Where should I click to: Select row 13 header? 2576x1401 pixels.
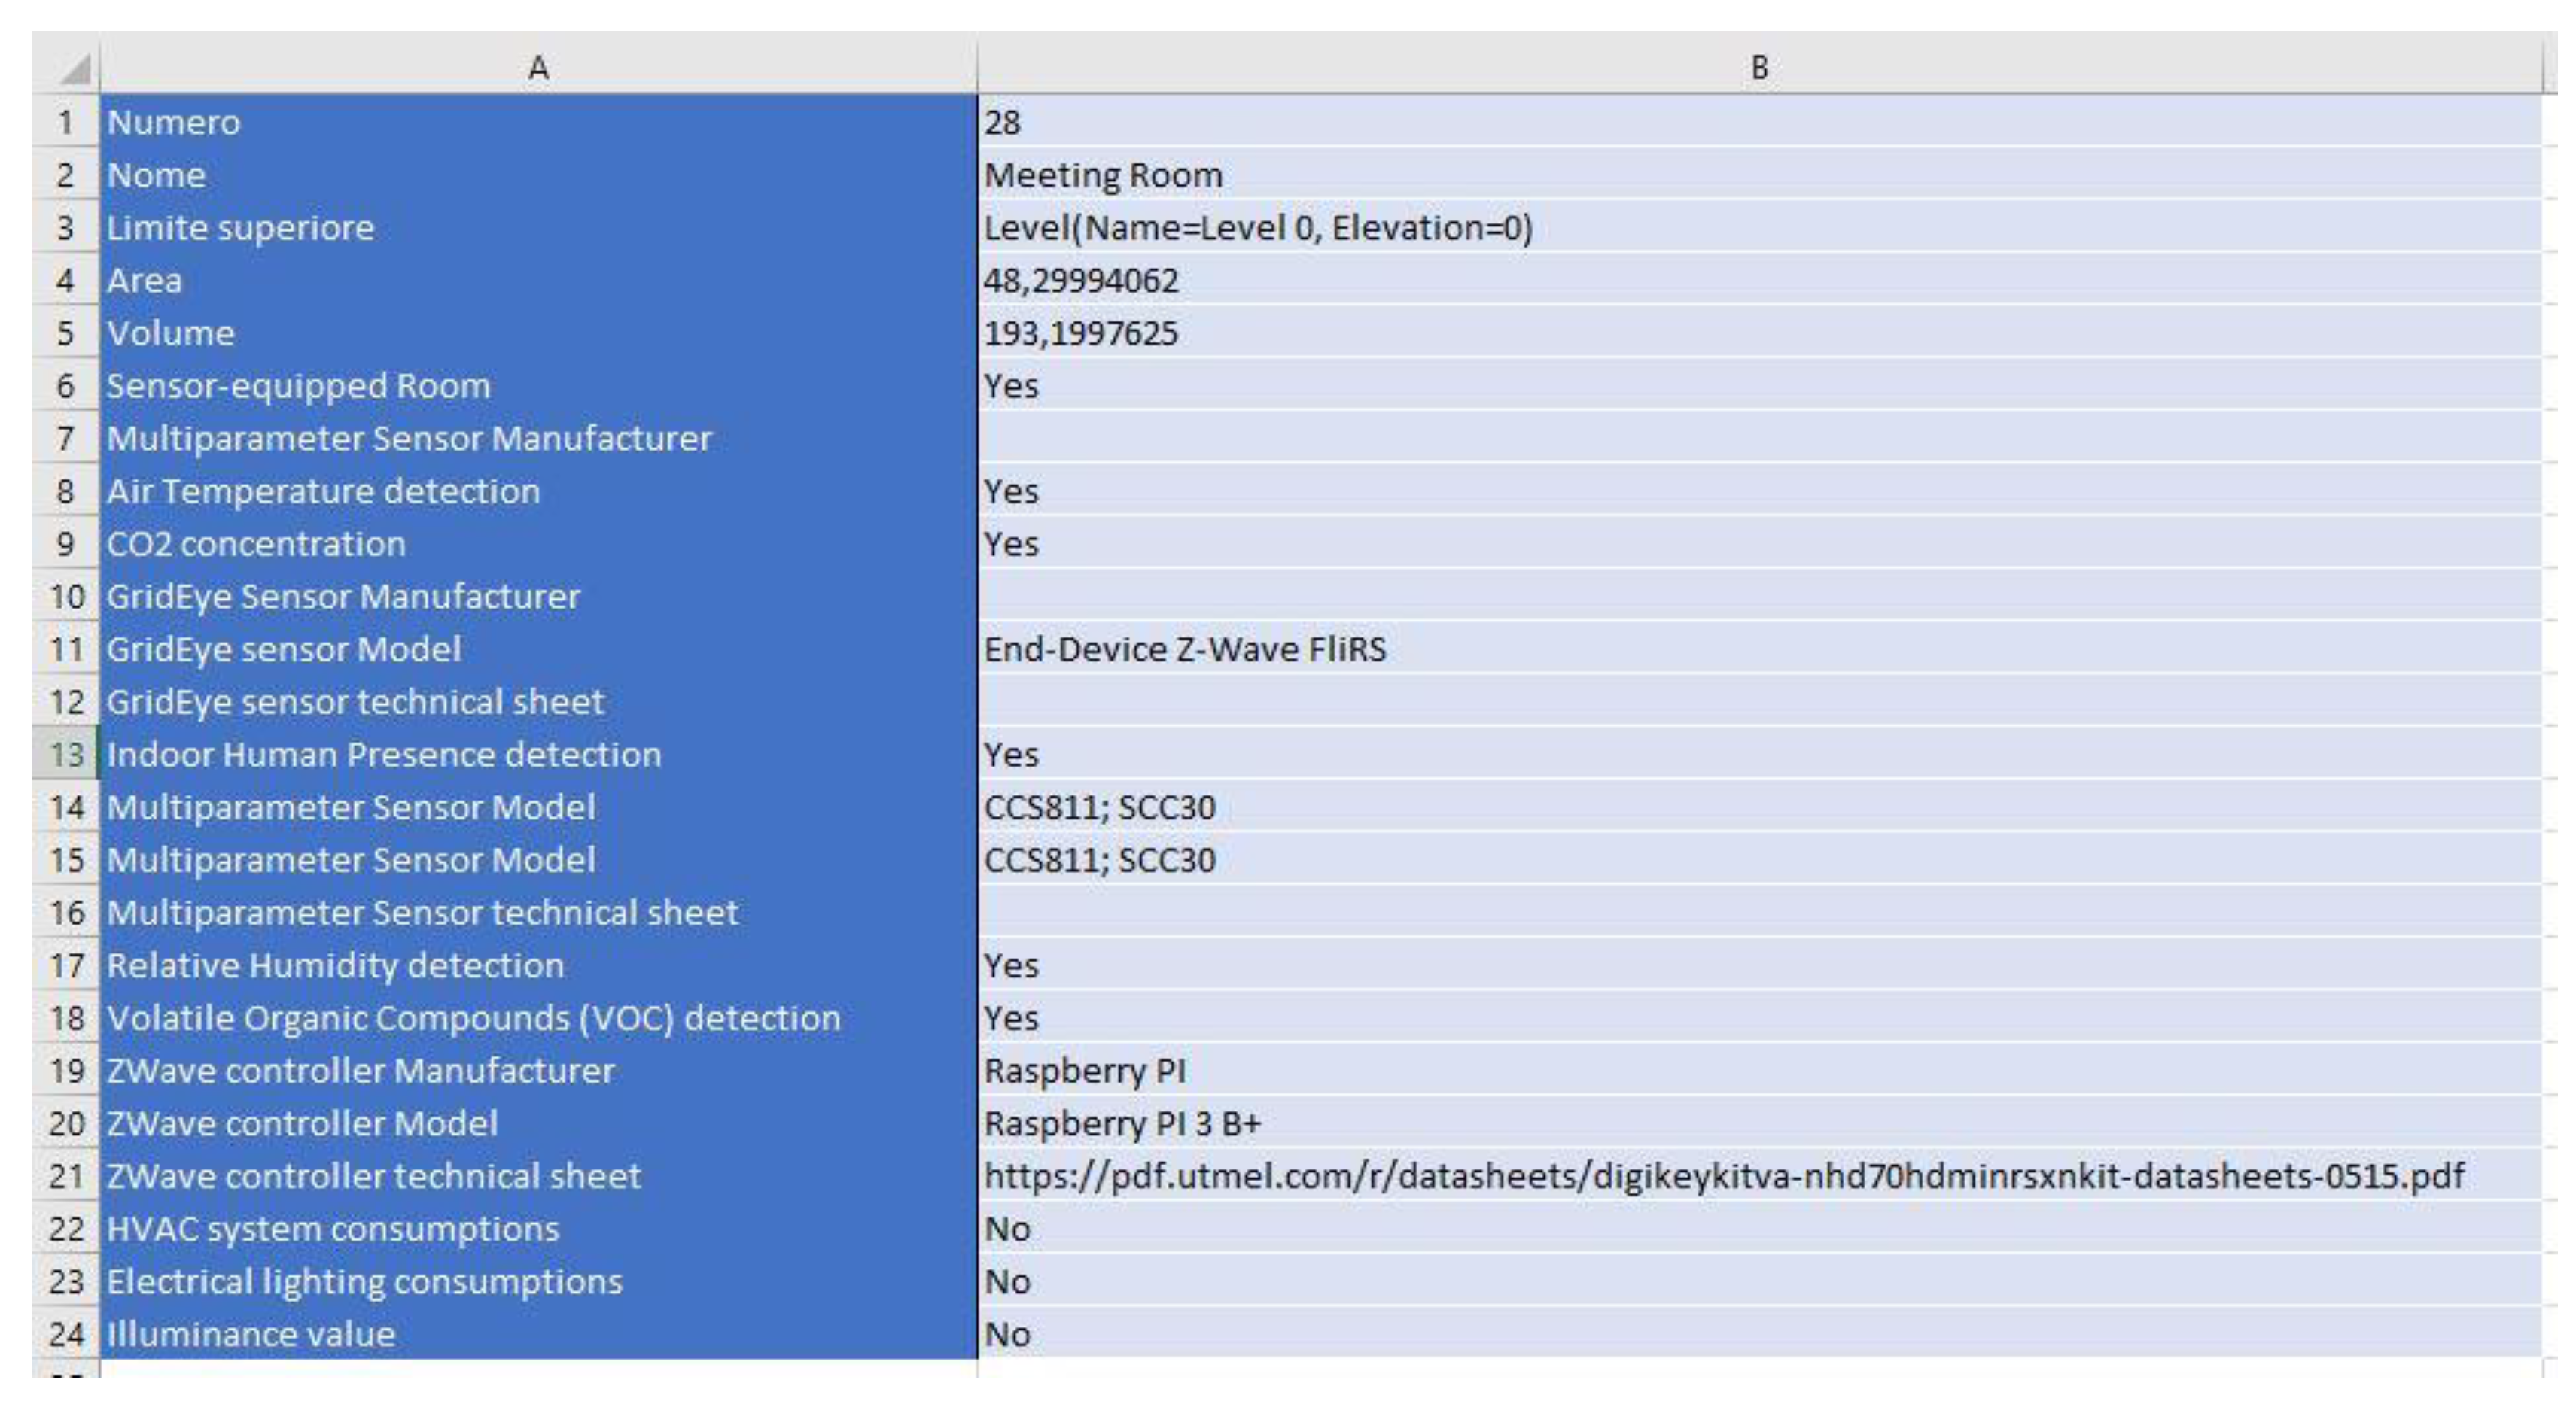63,755
